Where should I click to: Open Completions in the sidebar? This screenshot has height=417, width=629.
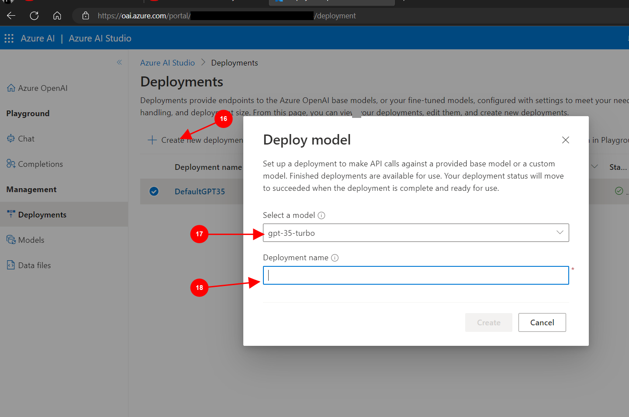point(40,164)
